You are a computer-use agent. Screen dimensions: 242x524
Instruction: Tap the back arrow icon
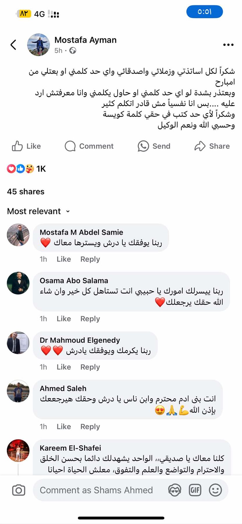(13, 45)
